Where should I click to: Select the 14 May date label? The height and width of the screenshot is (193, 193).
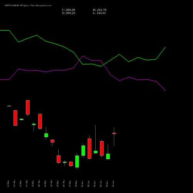(x=15, y=183)
